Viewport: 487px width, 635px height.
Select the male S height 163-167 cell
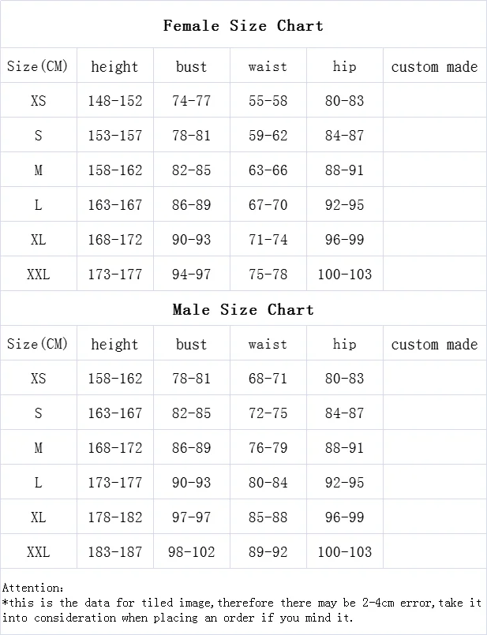115,413
